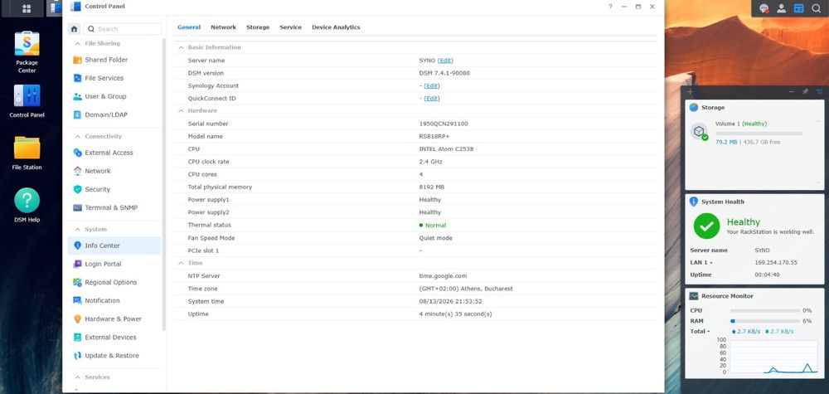
Task: Click the RAM usage bar in Resource Monitor
Action: click(764, 321)
